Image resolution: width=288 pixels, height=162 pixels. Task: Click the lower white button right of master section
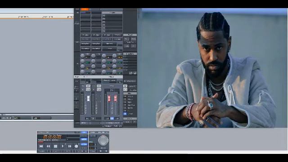coord(125,90)
